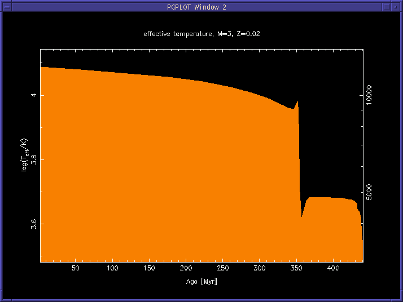Image resolution: width=403 pixels, height=302 pixels.
Task: Click the y-axis tick label 3.6
Action: coord(34,224)
